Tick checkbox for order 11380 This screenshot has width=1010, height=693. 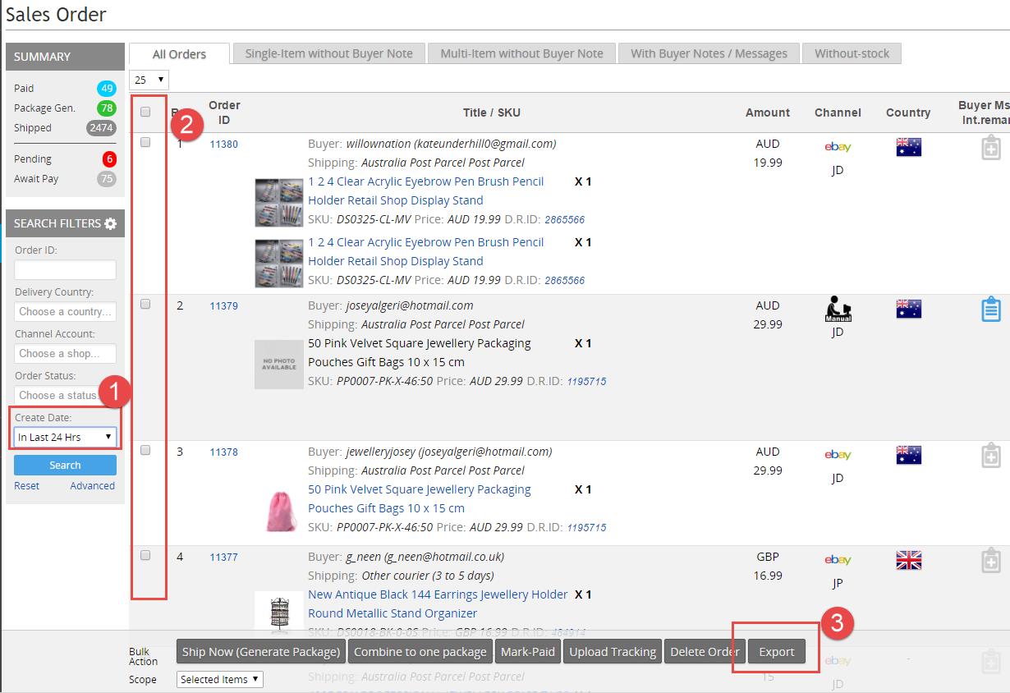(x=145, y=142)
